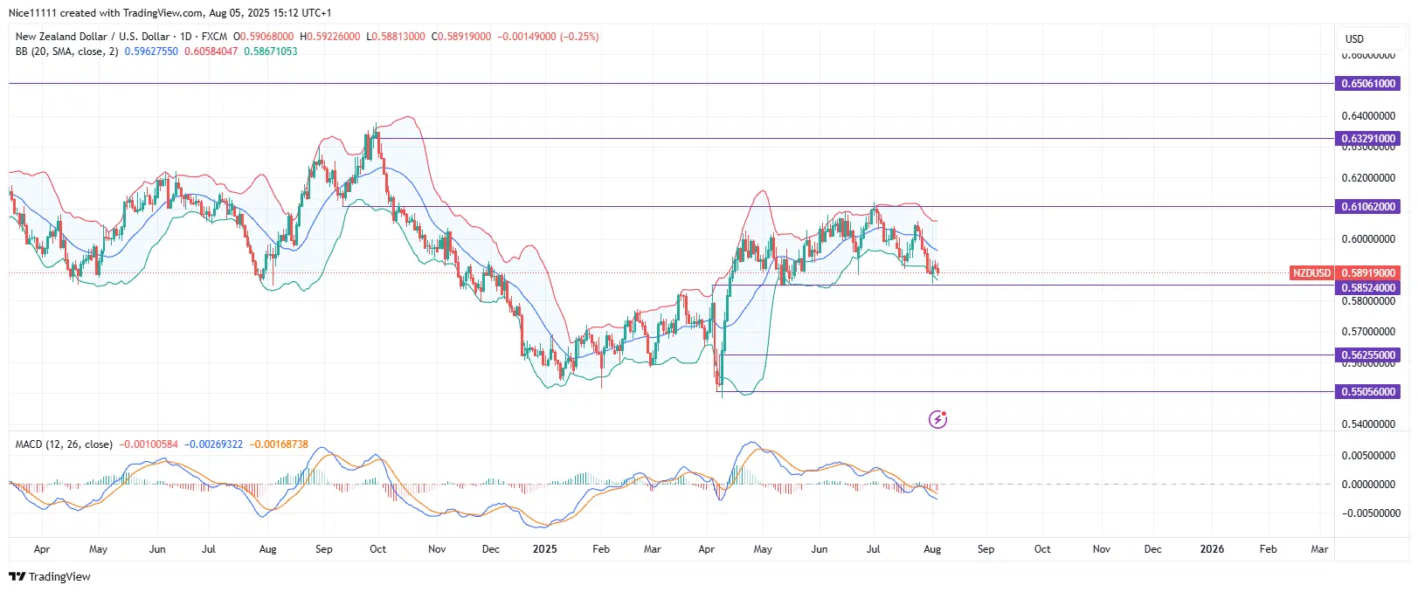Select the 0.56255000 purple price level tag
This screenshot has width=1418, height=592.
point(1368,355)
